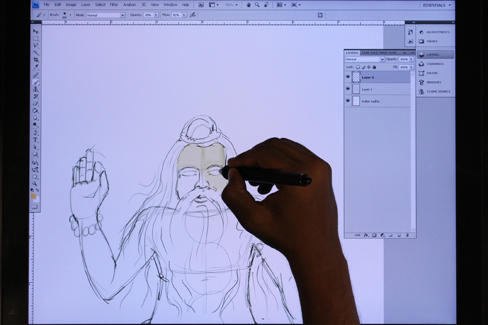Open the Clone Source panel

pyautogui.click(x=434, y=91)
